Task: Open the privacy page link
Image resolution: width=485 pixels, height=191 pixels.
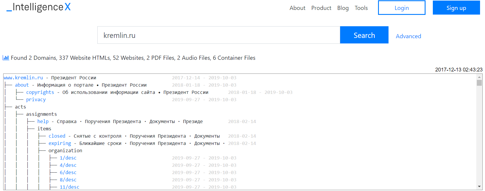Action: [x=36, y=100]
